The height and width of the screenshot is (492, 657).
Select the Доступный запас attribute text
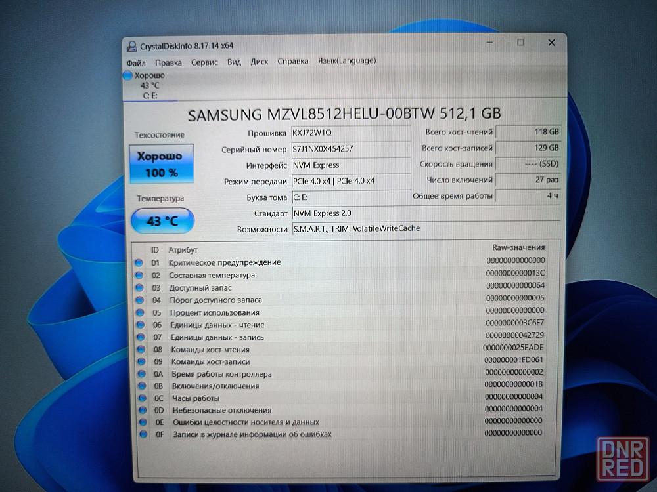tap(200, 288)
